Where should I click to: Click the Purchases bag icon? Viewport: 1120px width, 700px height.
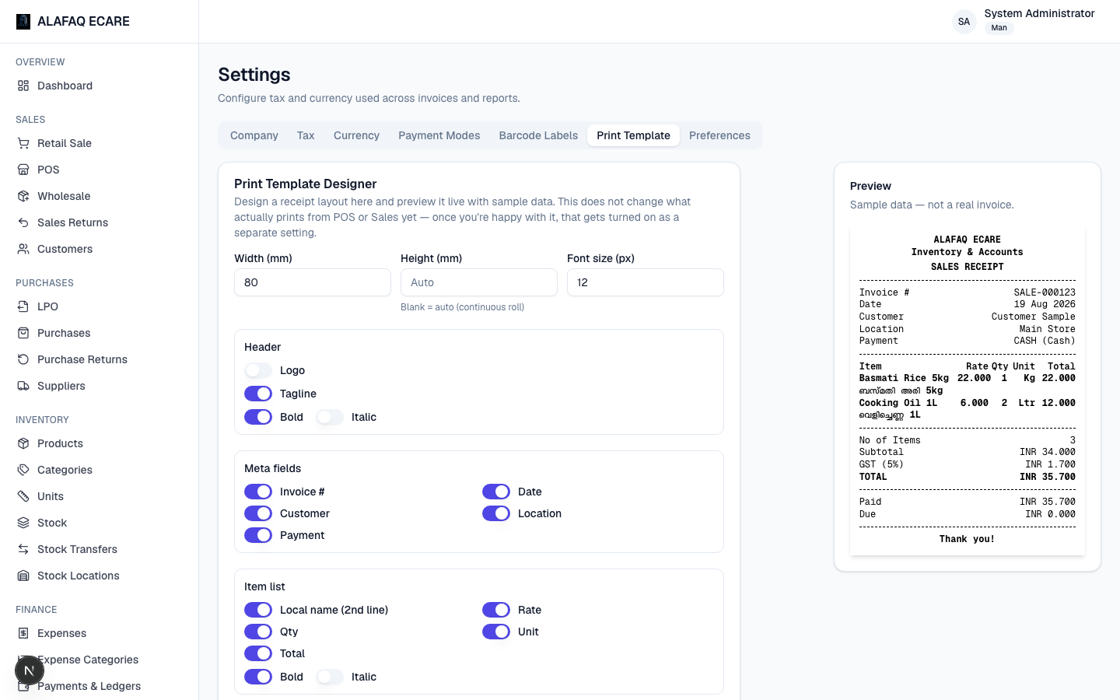(x=23, y=333)
